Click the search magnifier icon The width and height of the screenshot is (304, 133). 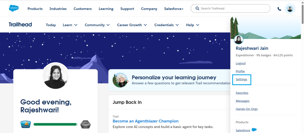tap(197, 9)
